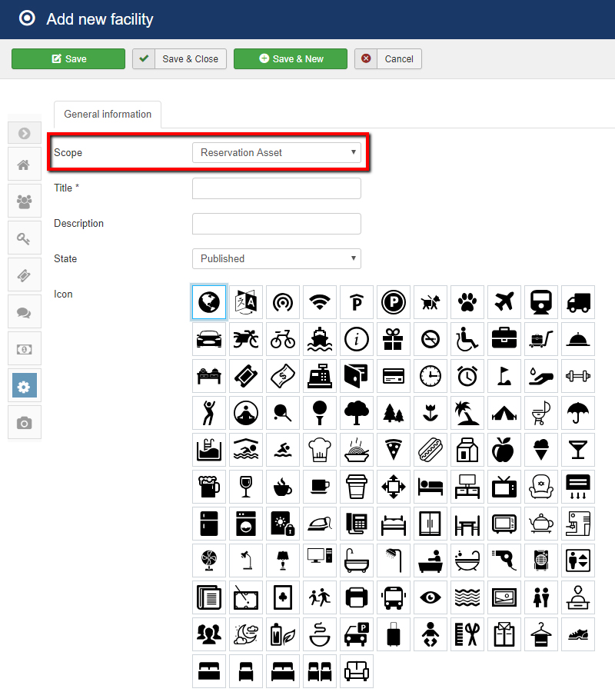Pick the bicycle icon for the facility
The image size is (615, 692).
[283, 339]
